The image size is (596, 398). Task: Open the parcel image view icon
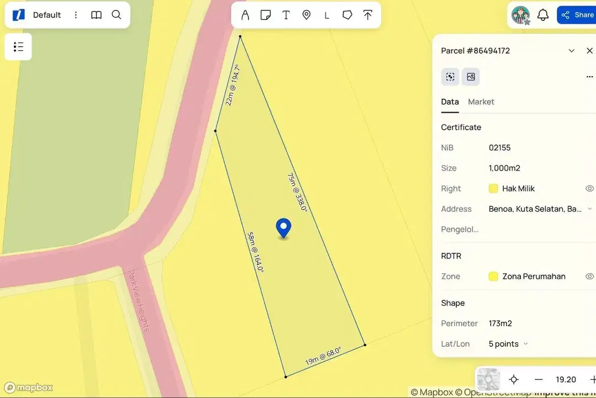point(471,77)
